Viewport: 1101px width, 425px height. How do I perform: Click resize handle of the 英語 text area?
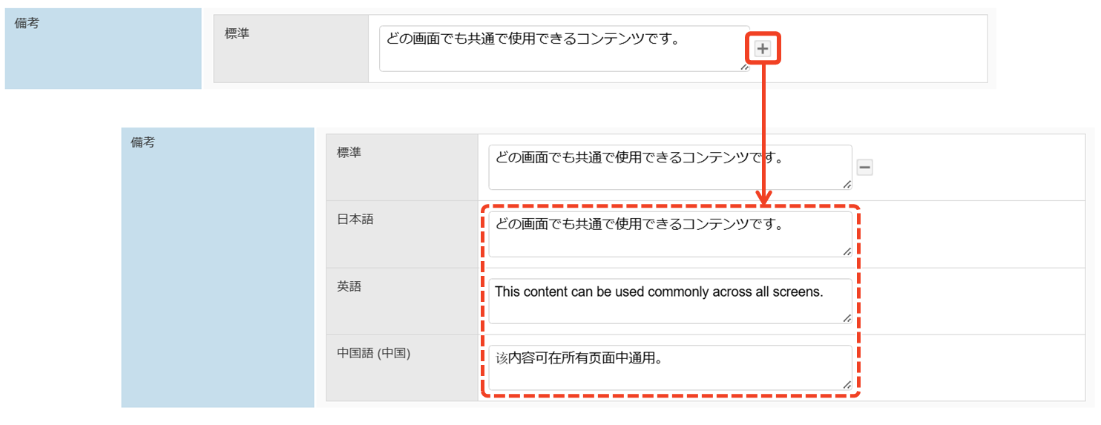point(847,318)
